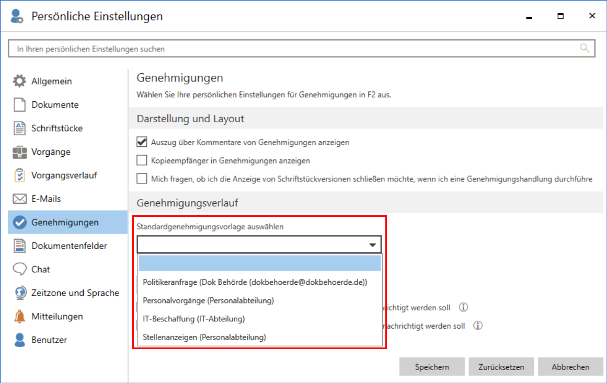Select the blank entry in the dropdown list
This screenshot has height=383, width=607.
coord(260,263)
